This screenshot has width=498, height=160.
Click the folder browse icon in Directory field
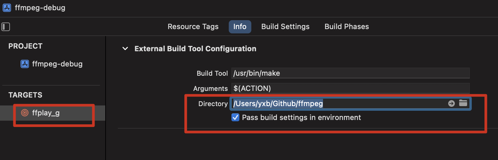(x=463, y=103)
